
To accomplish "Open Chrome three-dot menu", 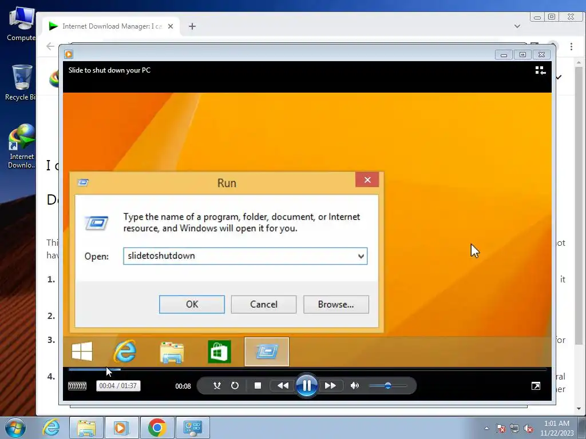I will (x=571, y=47).
